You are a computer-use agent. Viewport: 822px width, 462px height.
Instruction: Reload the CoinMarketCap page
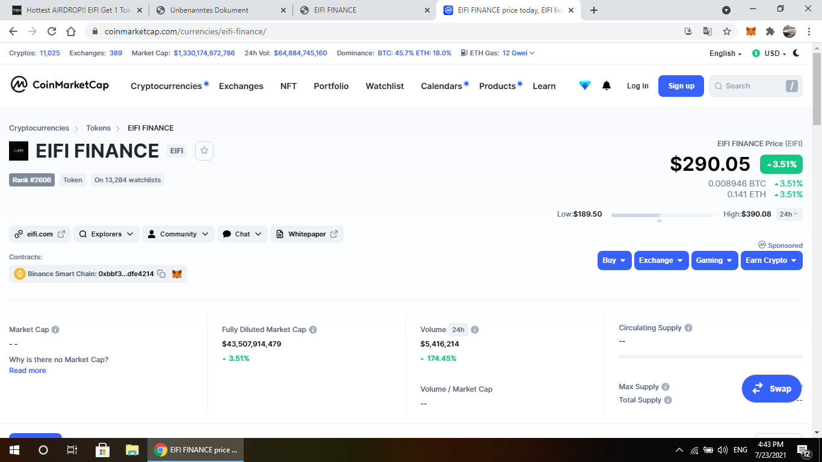click(52, 31)
